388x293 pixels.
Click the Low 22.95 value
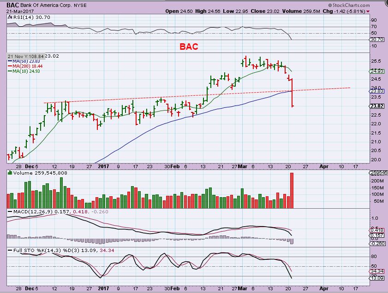[236, 12]
